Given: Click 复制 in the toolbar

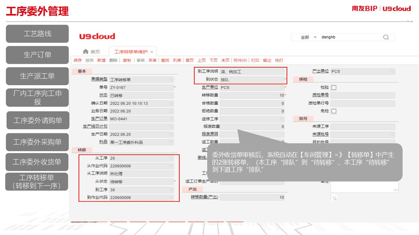Looking at the screenshot, I should [127, 60].
